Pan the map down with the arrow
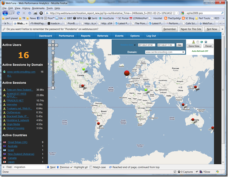This screenshot has width=228, height=177. (x=53, y=49)
